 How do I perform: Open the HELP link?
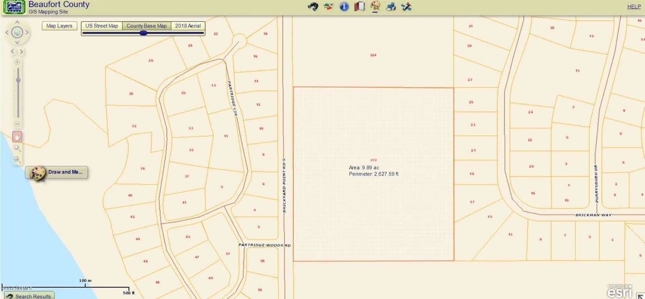634,7
